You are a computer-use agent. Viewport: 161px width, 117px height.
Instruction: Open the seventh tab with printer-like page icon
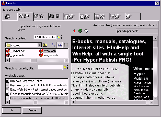(102, 17)
